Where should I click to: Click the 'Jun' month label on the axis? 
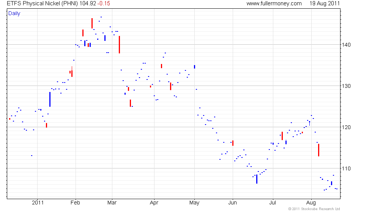click(x=232, y=203)
